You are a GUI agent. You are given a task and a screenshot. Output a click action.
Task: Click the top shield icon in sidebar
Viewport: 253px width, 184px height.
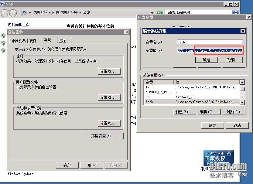point(3,36)
